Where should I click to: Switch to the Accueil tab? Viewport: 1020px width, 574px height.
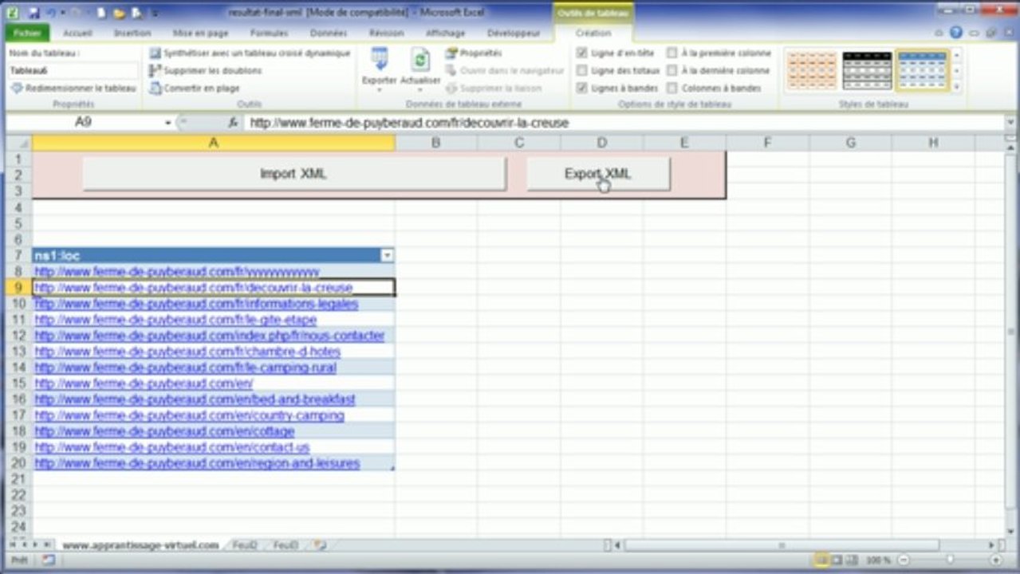(x=77, y=33)
